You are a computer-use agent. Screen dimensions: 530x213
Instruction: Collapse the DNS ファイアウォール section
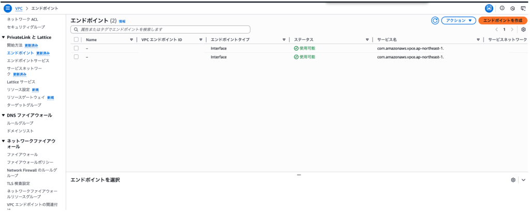click(x=4, y=115)
